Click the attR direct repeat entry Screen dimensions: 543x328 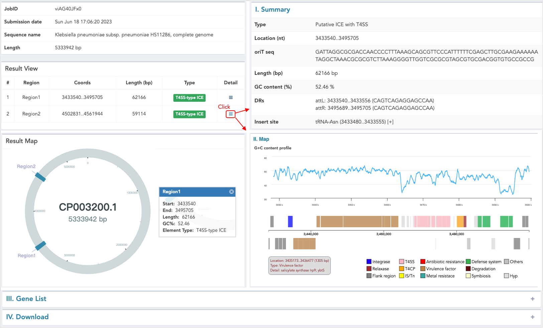(375, 108)
